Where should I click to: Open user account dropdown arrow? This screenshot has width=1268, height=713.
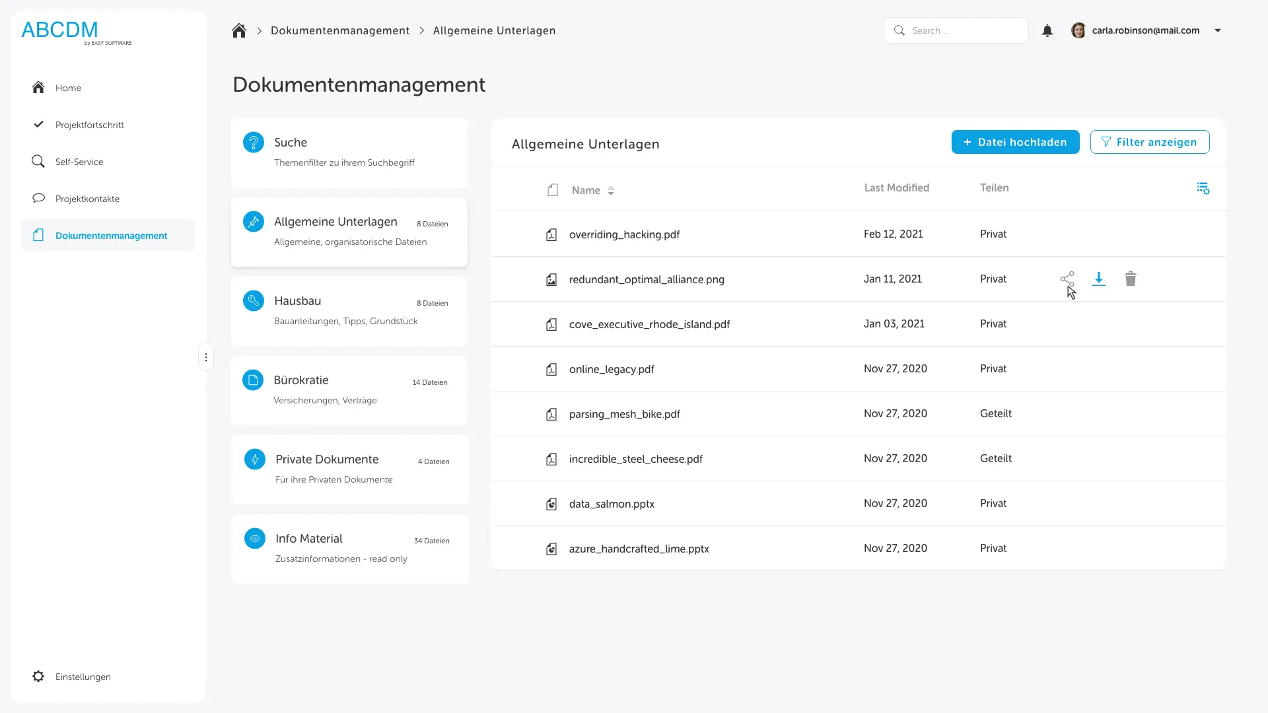[x=1218, y=30]
